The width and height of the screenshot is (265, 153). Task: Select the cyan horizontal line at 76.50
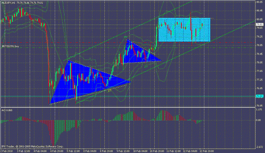point(128,96)
